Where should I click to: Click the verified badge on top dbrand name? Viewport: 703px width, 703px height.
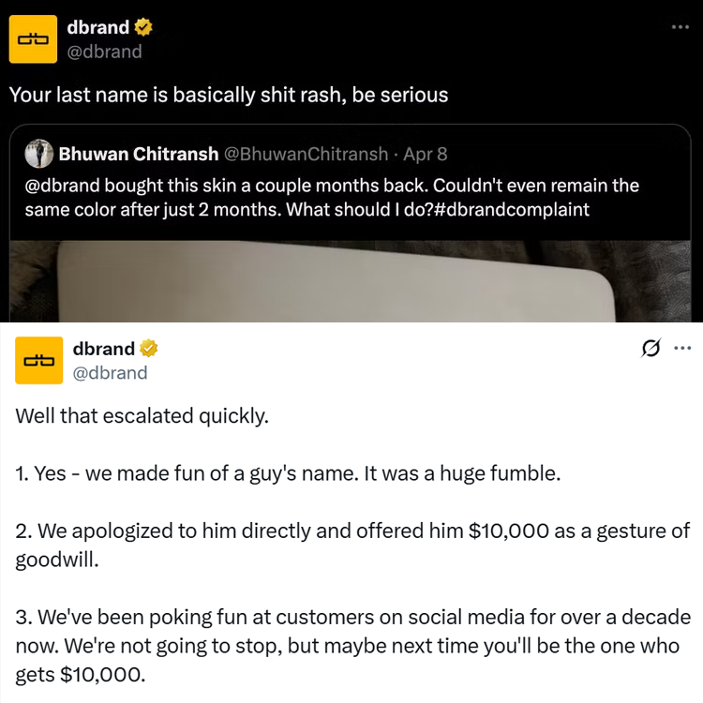tap(143, 27)
